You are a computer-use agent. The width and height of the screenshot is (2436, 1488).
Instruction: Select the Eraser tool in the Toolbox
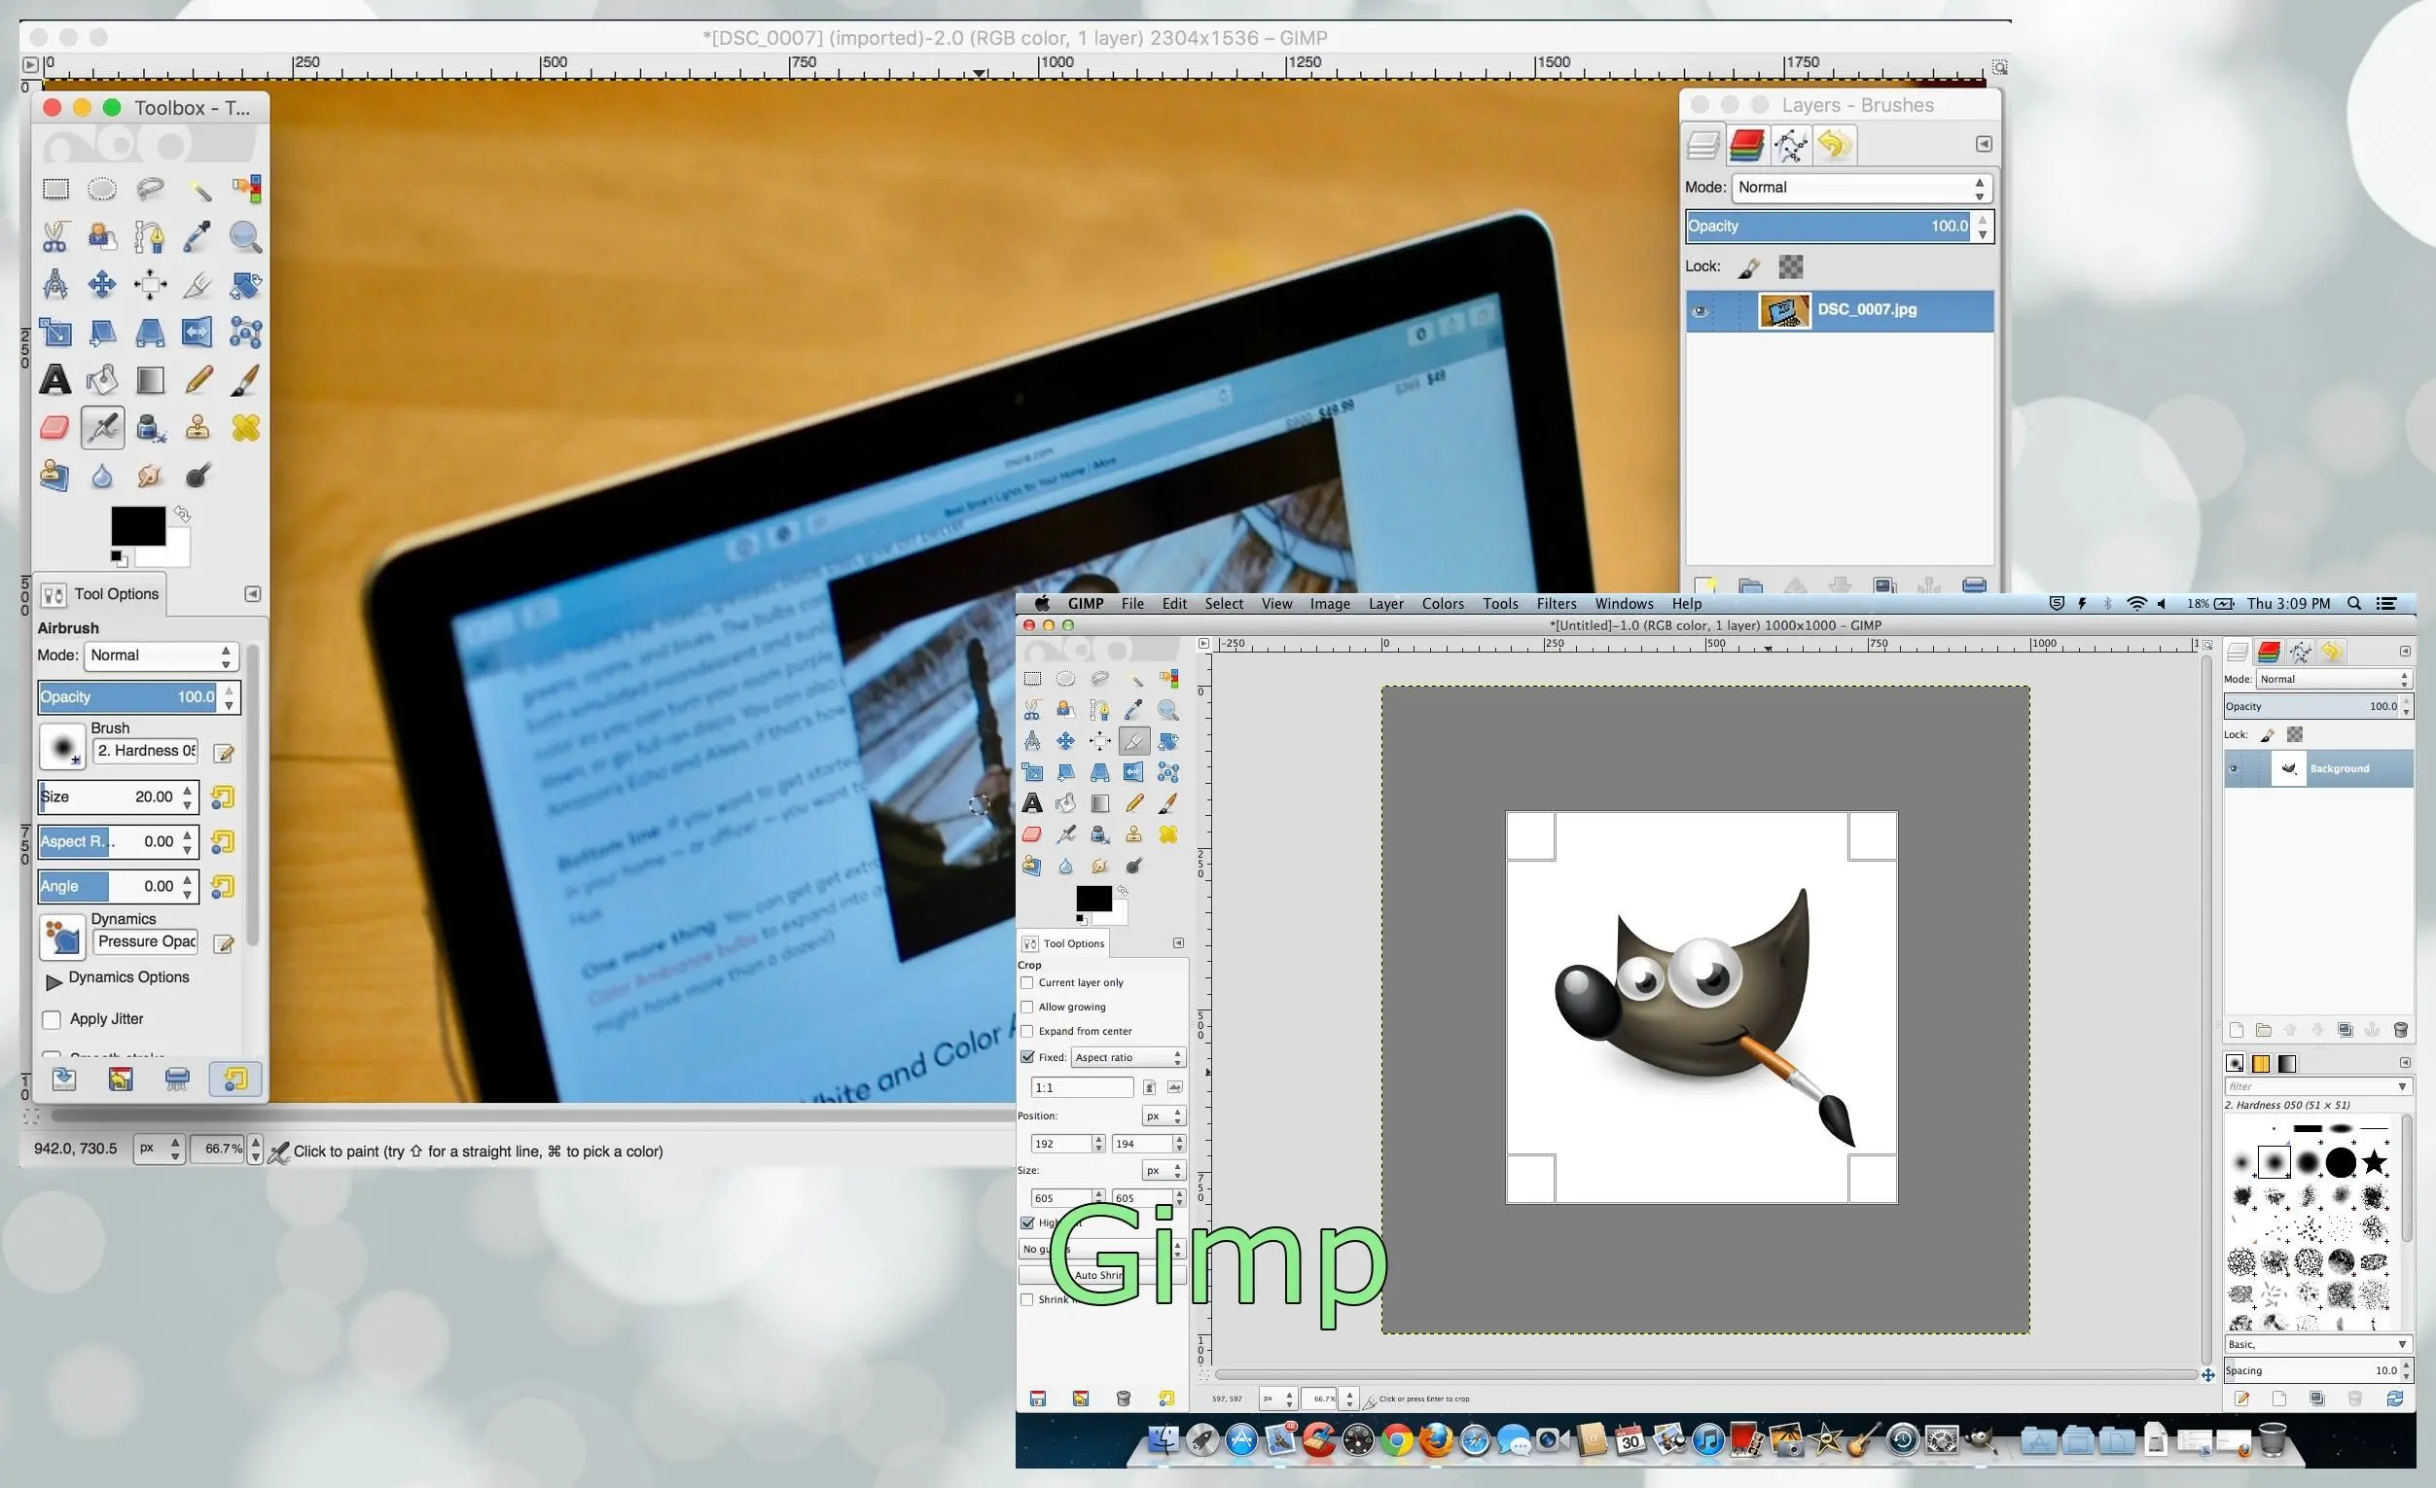[55, 428]
